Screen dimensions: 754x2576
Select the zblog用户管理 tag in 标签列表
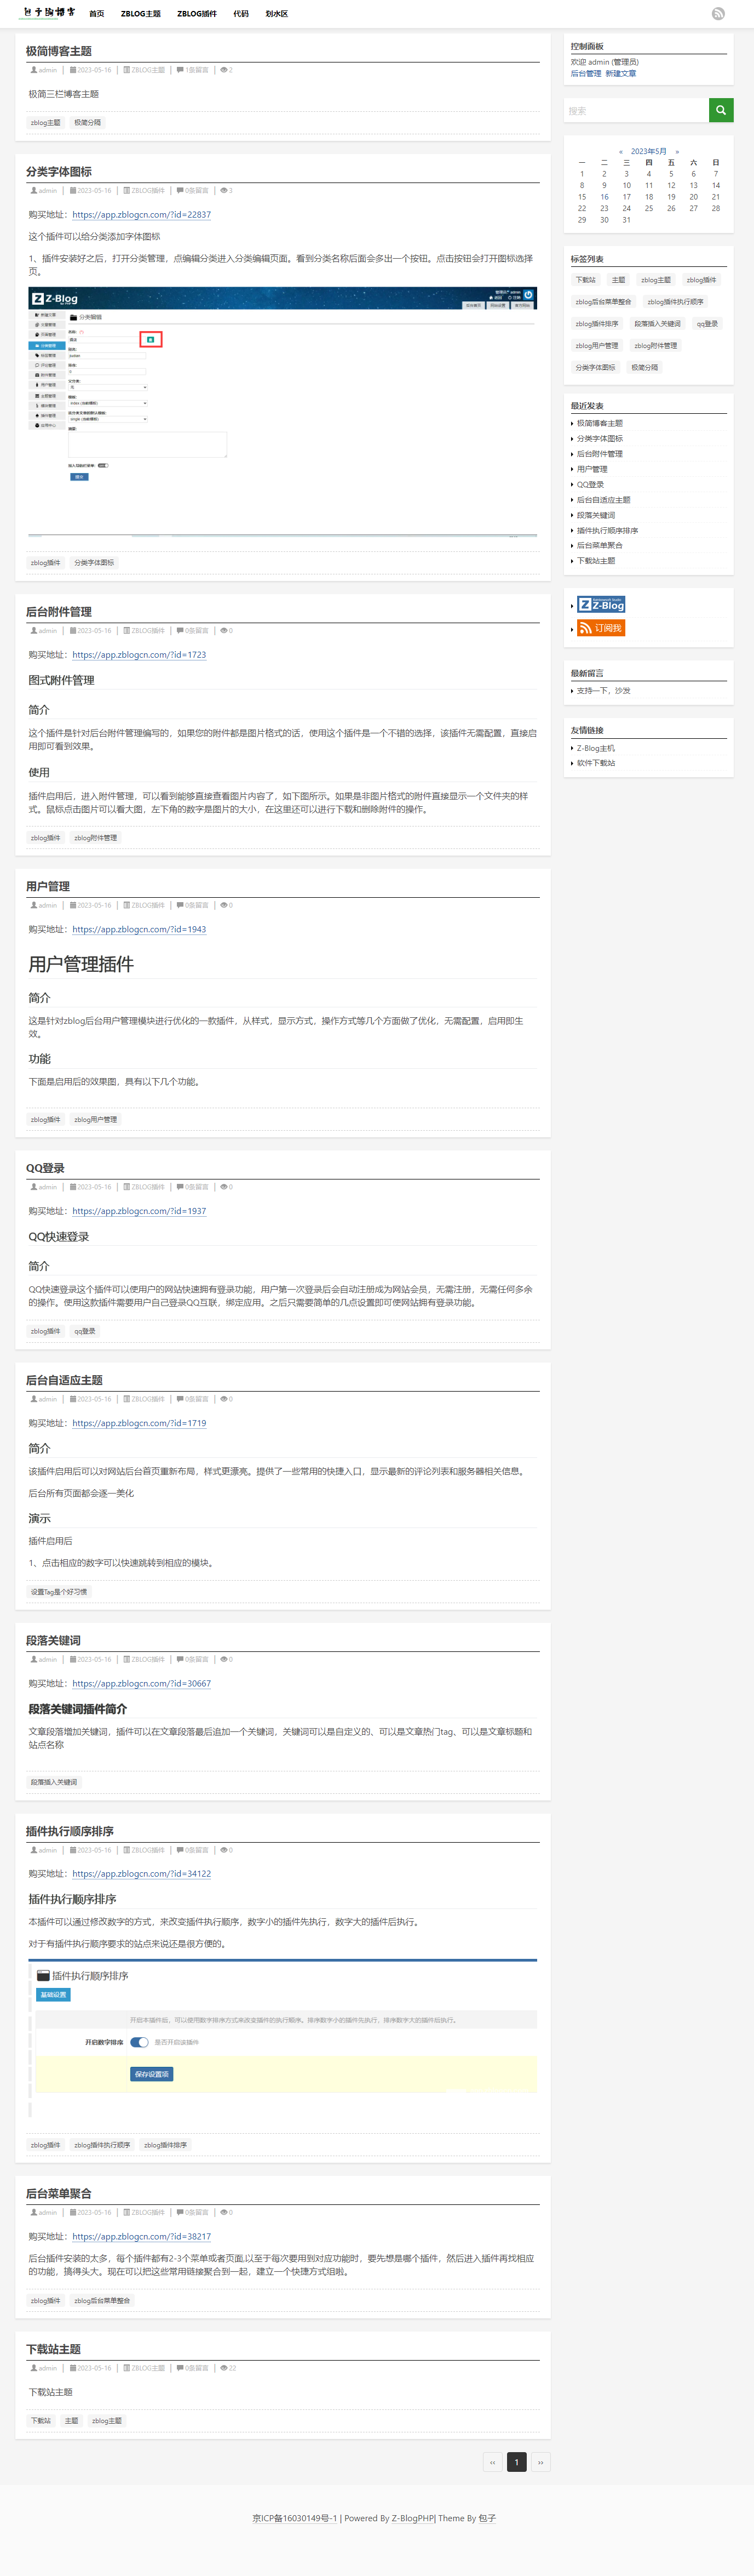coord(596,346)
